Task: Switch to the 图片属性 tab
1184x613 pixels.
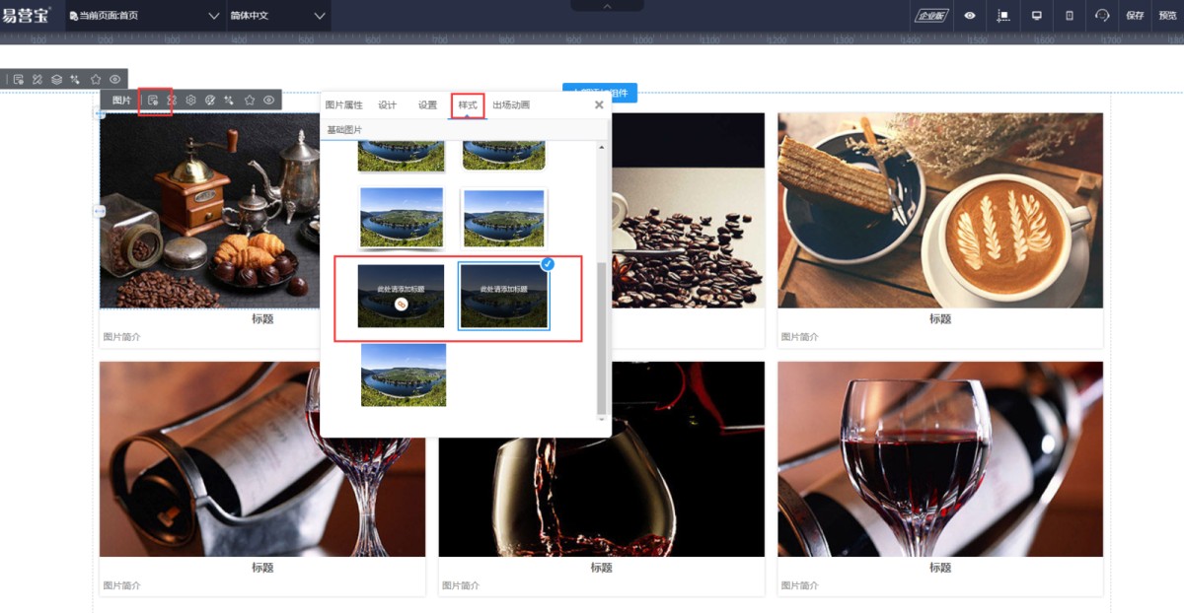Action: click(x=344, y=104)
